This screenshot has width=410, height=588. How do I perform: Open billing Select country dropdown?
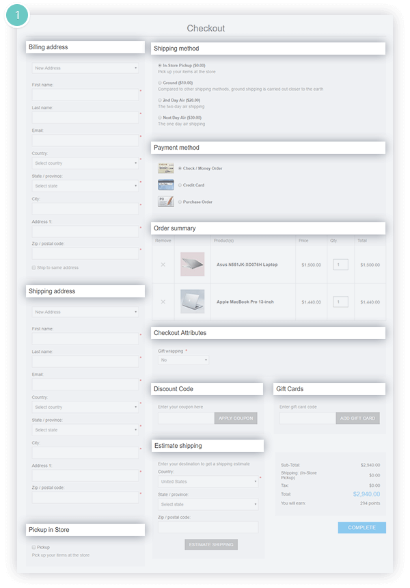coord(85,163)
